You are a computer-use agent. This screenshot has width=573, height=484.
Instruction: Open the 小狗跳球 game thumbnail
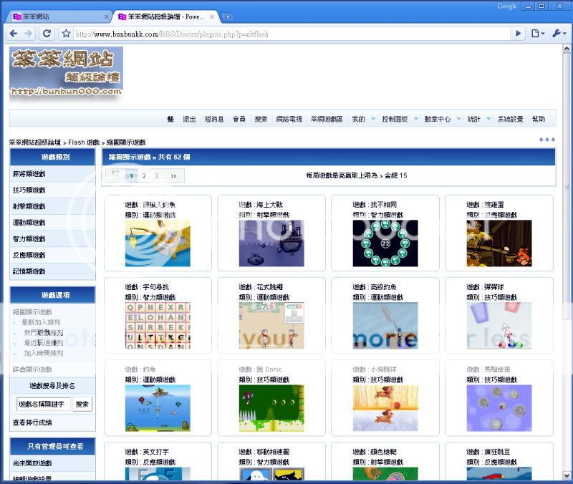[385, 408]
